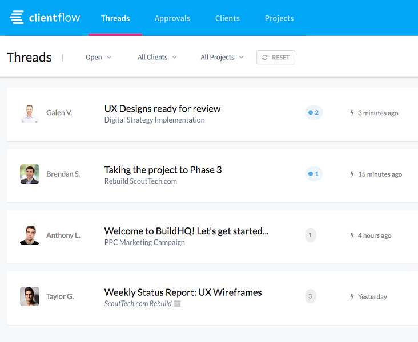This screenshot has height=342, width=418.
Task: Click the lightning icon beside 'Yesterday'
Action: (352, 296)
